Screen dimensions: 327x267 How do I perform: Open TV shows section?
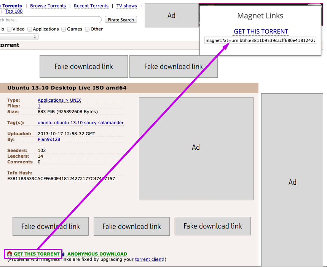(127, 6)
